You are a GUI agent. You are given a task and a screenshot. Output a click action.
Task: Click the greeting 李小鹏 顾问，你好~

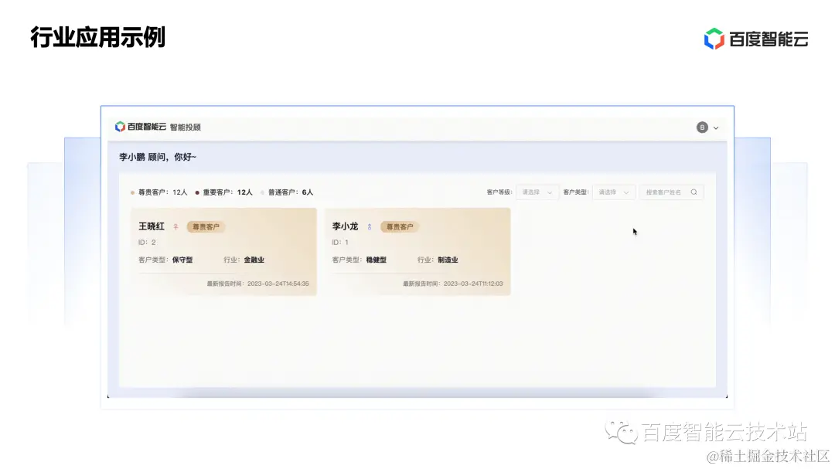[158, 157]
